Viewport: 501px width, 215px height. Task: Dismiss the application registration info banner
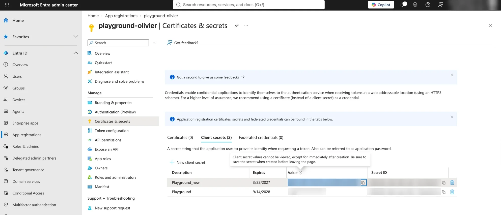[452, 117]
